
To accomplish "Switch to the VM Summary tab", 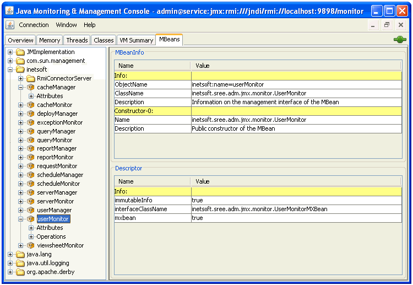I will 136,40.
